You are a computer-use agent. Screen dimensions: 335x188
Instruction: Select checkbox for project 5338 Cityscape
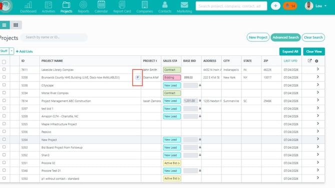(x=4, y=85)
